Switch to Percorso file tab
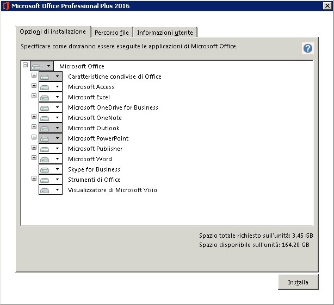This screenshot has height=305, width=334. (x=112, y=33)
